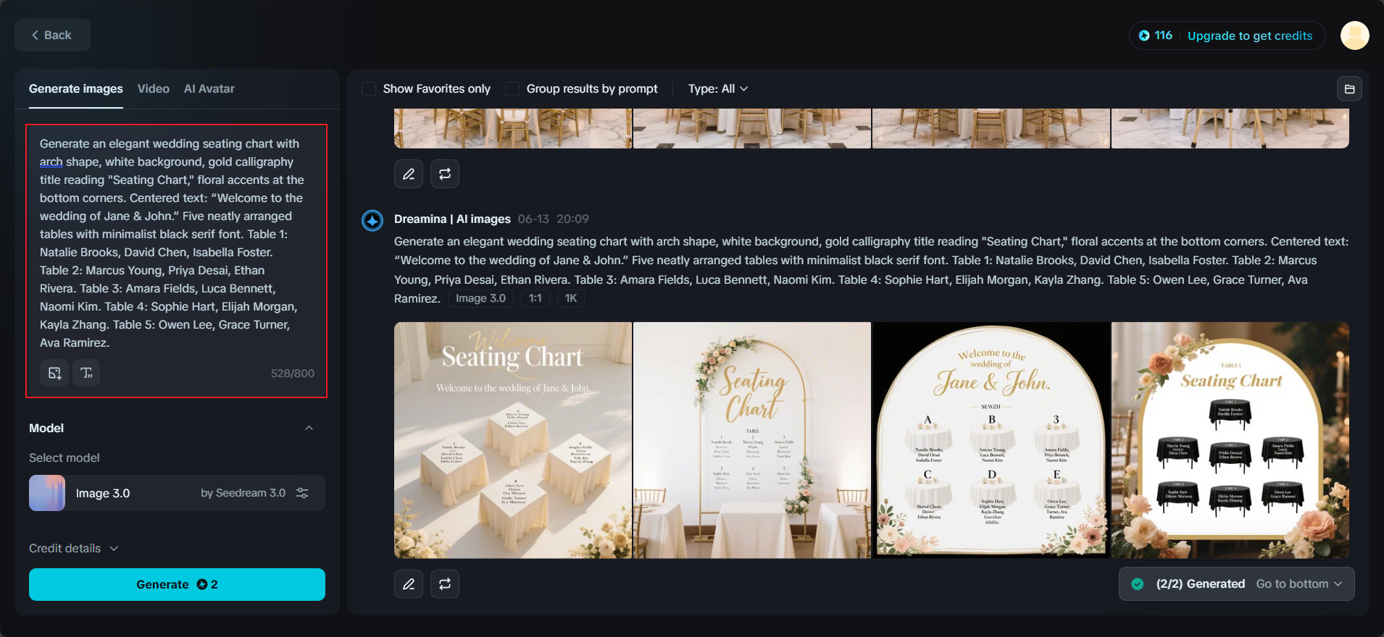Click inside the prompt text field

176,243
